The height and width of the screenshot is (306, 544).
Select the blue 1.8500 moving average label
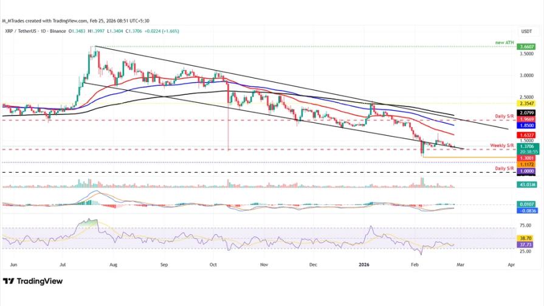click(525, 125)
